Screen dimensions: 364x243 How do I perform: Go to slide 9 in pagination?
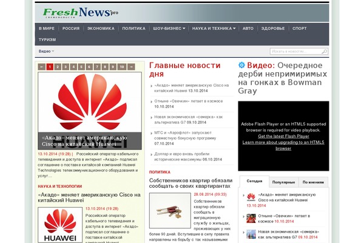[113, 67]
